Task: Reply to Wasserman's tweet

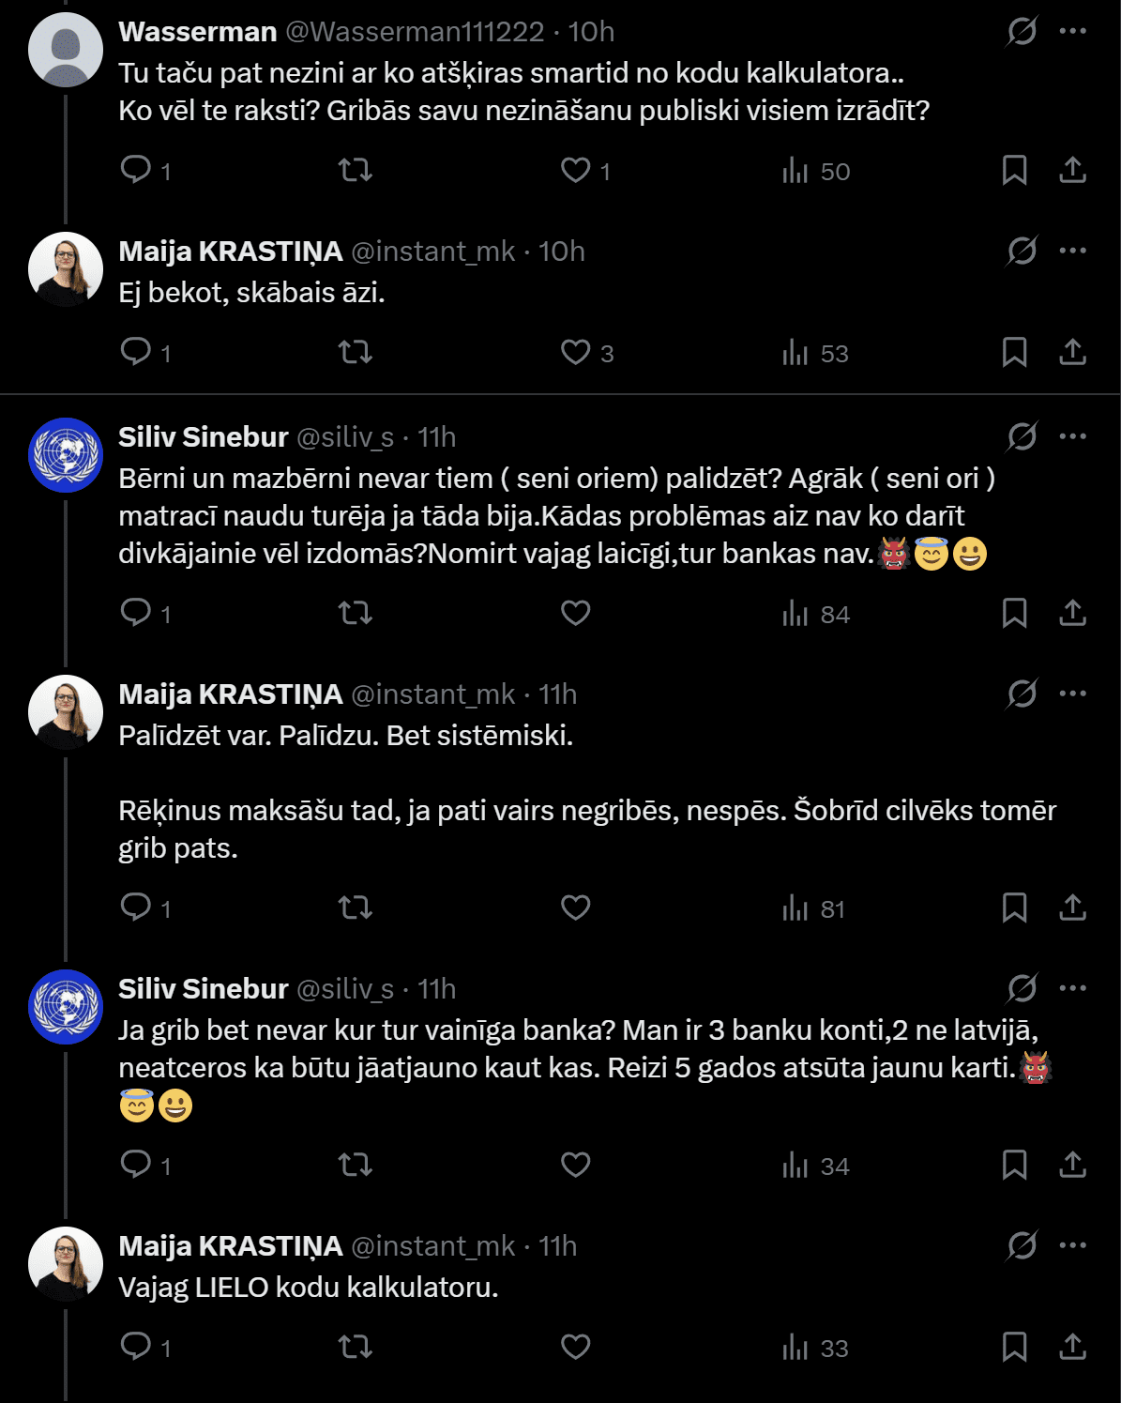Action: [x=136, y=170]
